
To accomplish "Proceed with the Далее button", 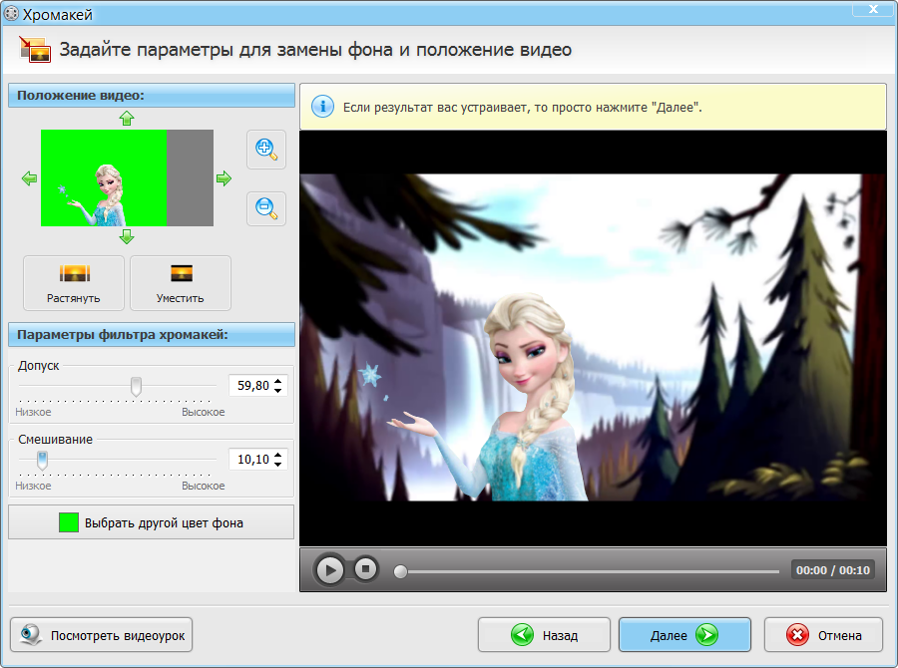I will click(684, 635).
